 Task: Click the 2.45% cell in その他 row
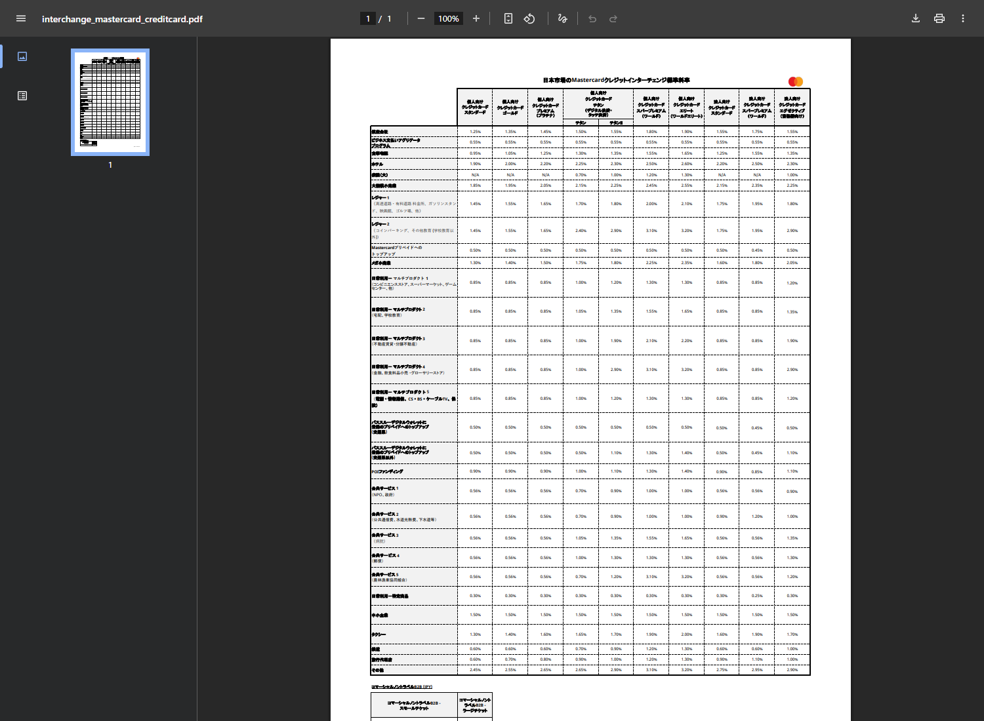(x=475, y=670)
